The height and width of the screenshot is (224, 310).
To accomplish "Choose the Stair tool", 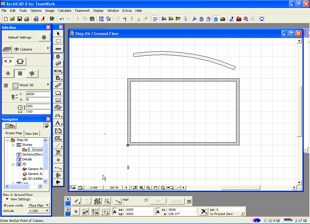I will point(58,86).
